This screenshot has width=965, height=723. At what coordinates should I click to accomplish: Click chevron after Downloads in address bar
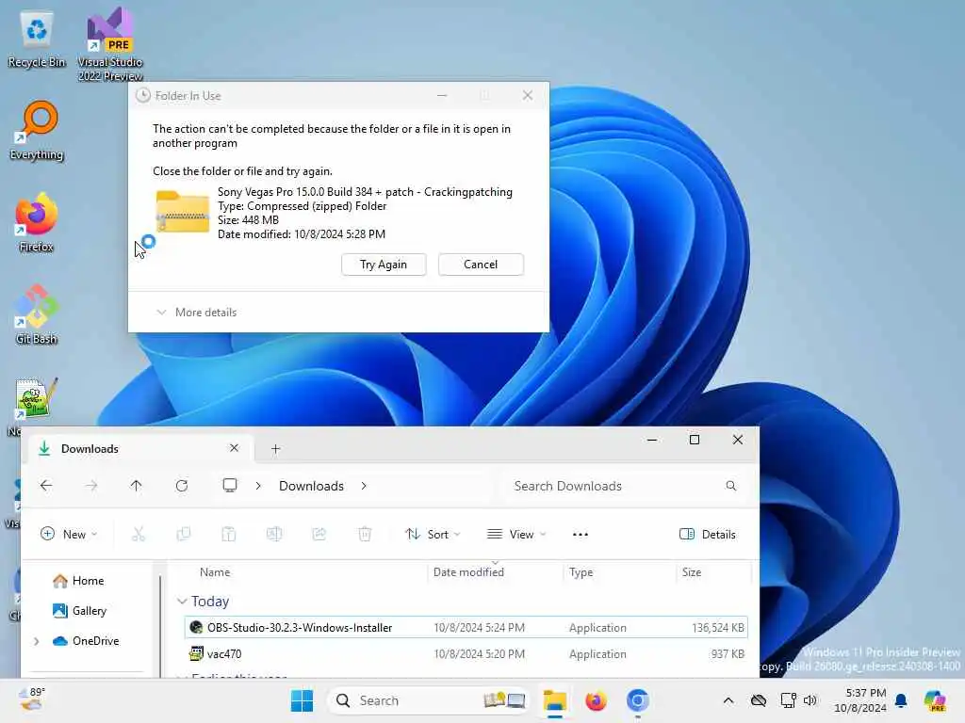364,486
